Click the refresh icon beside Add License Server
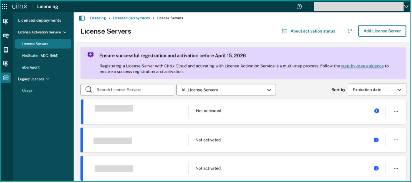Image resolution: width=412 pixels, height=183 pixels. pos(350,31)
